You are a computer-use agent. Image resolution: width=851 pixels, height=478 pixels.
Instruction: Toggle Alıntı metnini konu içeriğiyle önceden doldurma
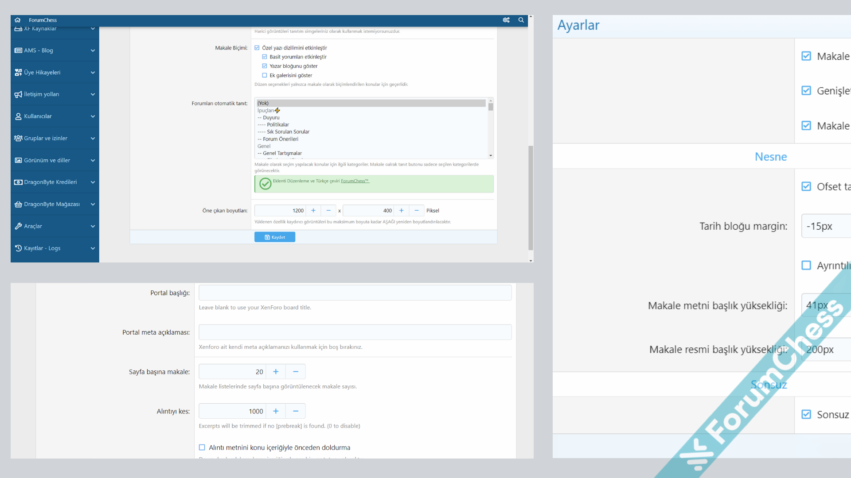click(202, 447)
